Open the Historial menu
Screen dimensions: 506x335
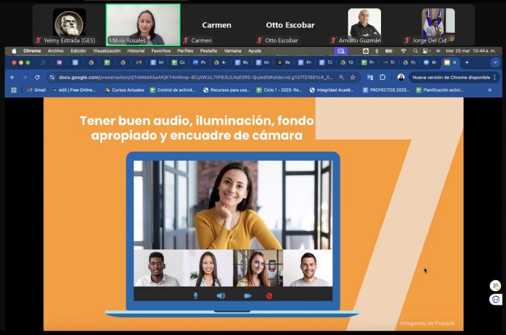point(136,51)
